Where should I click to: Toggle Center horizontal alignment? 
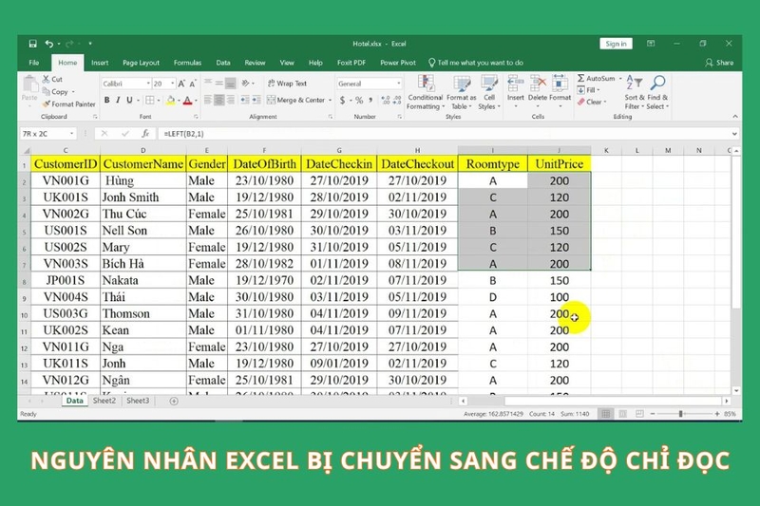coord(219,101)
